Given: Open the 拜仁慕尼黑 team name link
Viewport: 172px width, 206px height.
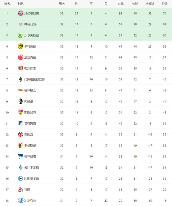Looking at the screenshot, I should tap(31, 13).
